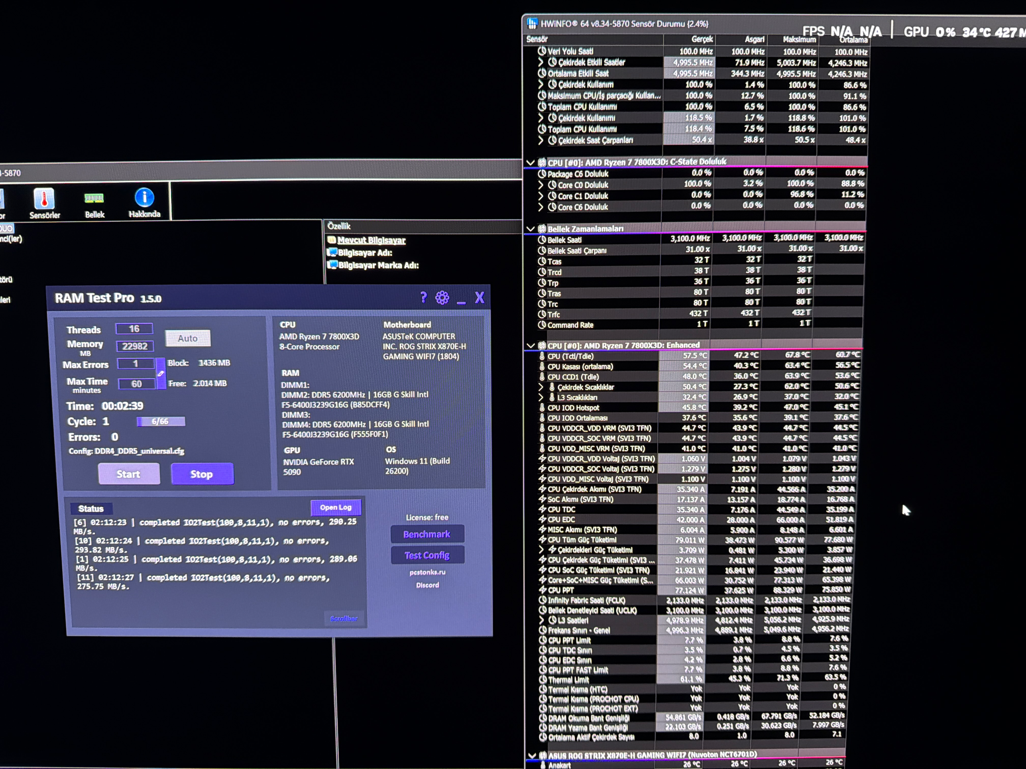Click the clock icon beside Infinity Fabric Saati (FCLK)
The image size is (1026, 769).
542,600
